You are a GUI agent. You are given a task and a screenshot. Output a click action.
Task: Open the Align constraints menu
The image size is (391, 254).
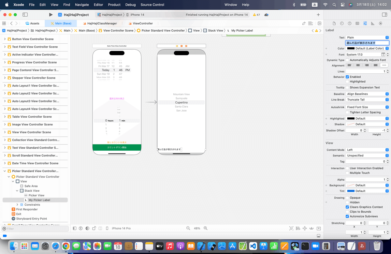[x=298, y=228]
